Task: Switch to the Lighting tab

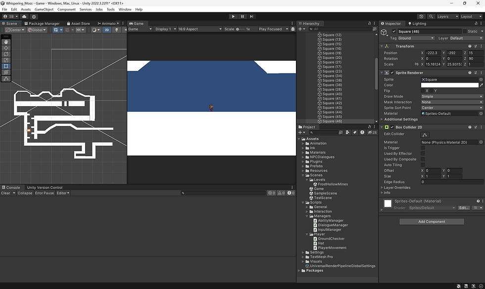Action: coord(417,24)
